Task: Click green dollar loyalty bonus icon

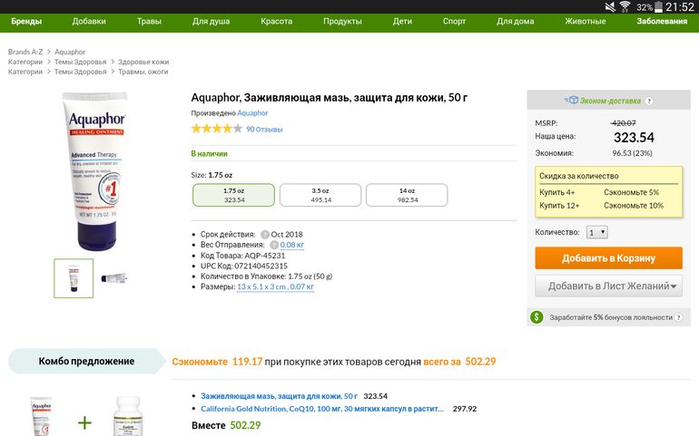Action: tap(537, 317)
